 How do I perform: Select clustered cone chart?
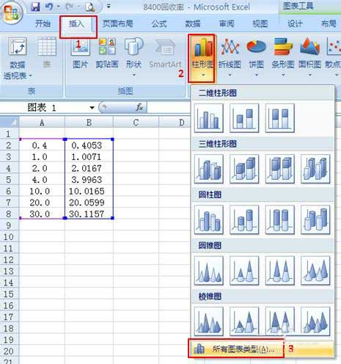pos(209,271)
